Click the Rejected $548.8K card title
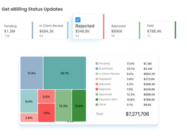This screenshot has height=137, width=187. 85,26
